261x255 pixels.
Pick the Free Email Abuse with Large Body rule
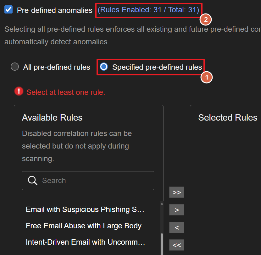(84, 226)
